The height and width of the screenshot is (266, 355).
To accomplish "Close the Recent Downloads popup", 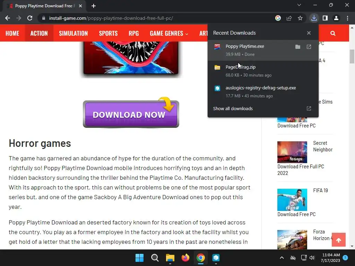I will pyautogui.click(x=309, y=33).
